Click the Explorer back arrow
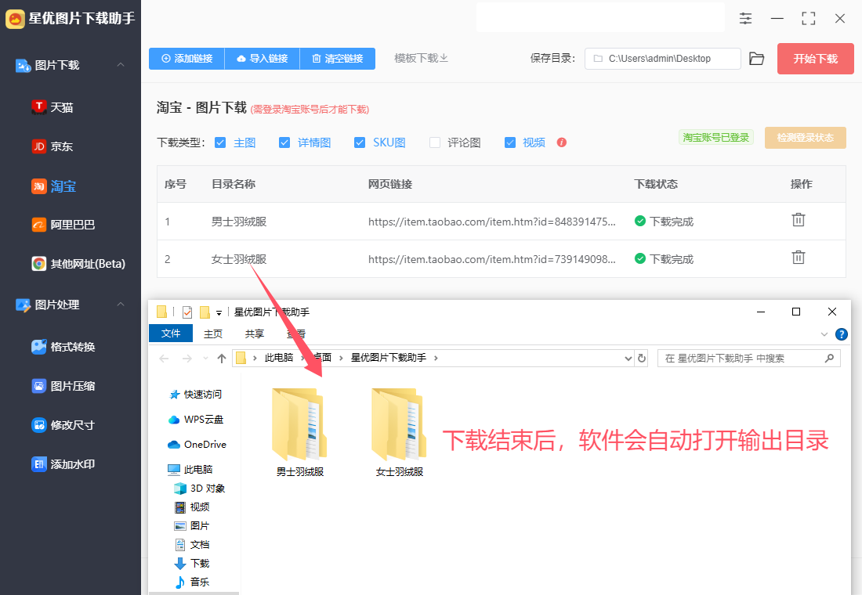Screen dimensions: 862x595 [x=164, y=359]
